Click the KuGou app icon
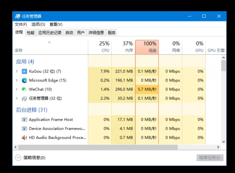 pyautogui.click(x=24, y=71)
